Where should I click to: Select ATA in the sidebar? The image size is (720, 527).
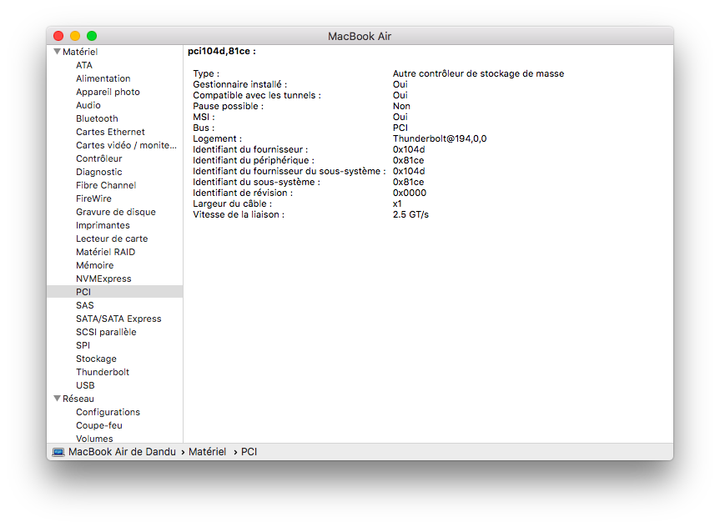[x=84, y=65]
